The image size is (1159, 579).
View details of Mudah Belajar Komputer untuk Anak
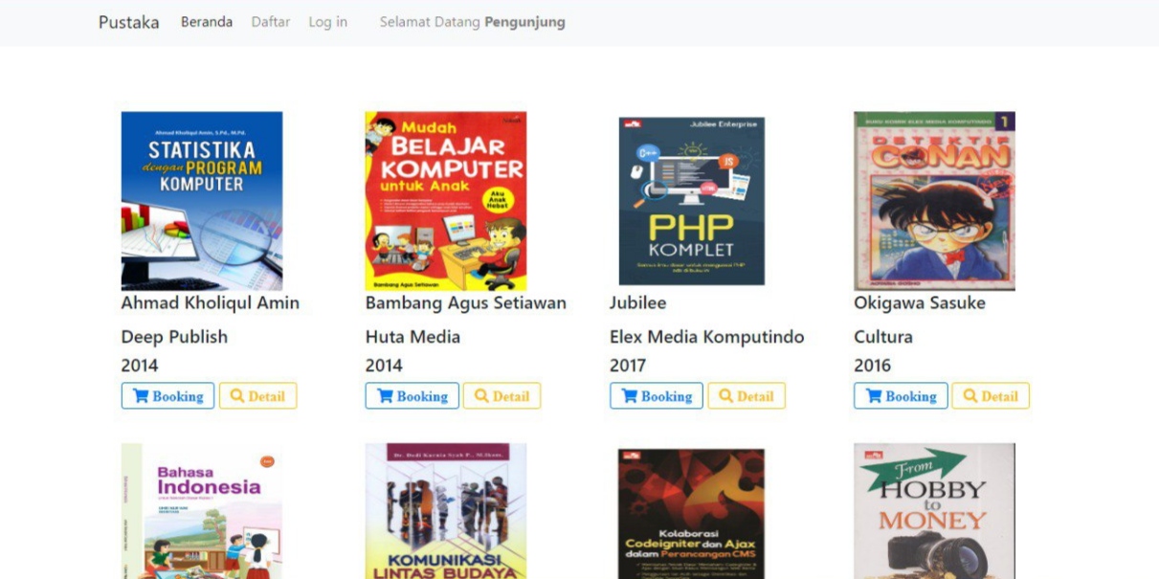tap(501, 395)
